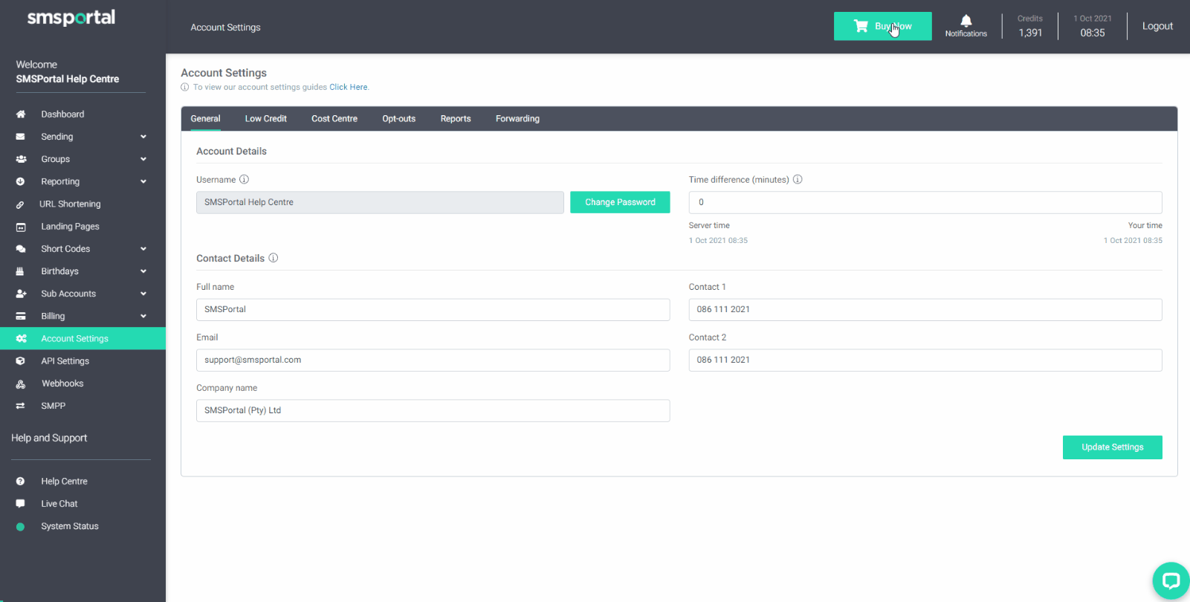The width and height of the screenshot is (1190, 602).
Task: Expand the Reporting menu chevron
Action: click(143, 181)
